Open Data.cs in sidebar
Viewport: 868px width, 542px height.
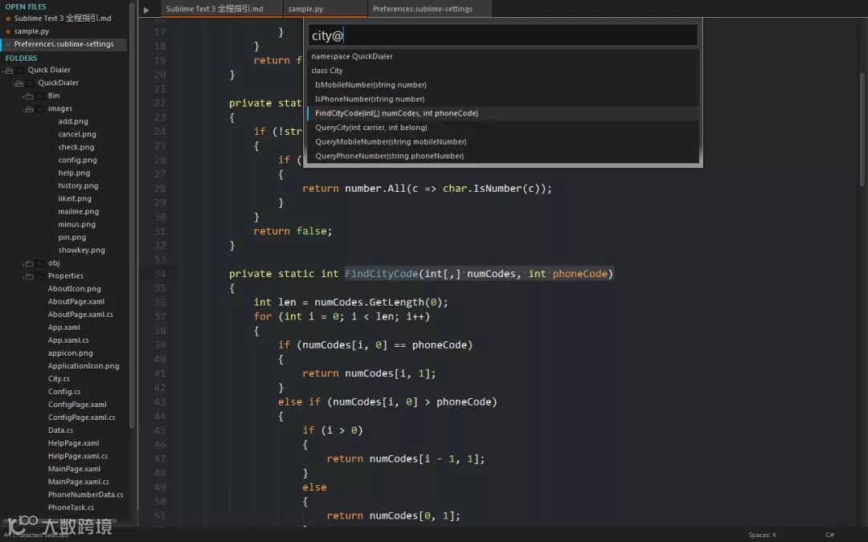[x=60, y=430]
